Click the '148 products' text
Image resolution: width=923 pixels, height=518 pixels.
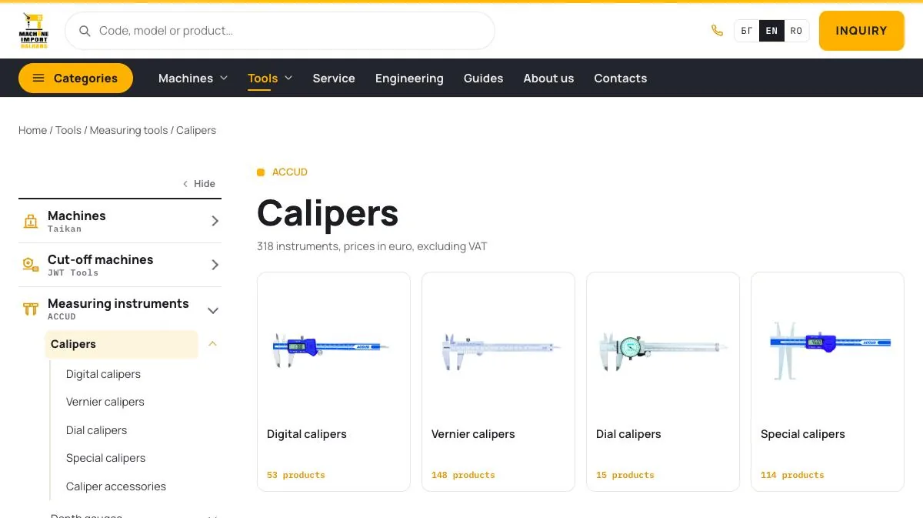[463, 475]
